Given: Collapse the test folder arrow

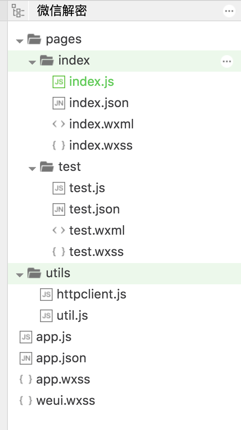Looking at the screenshot, I should (x=32, y=169).
